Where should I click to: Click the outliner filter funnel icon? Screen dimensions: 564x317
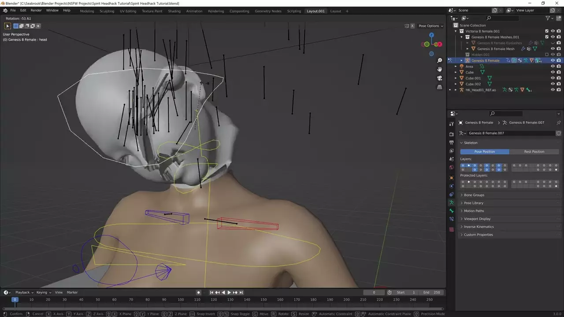coord(548,18)
